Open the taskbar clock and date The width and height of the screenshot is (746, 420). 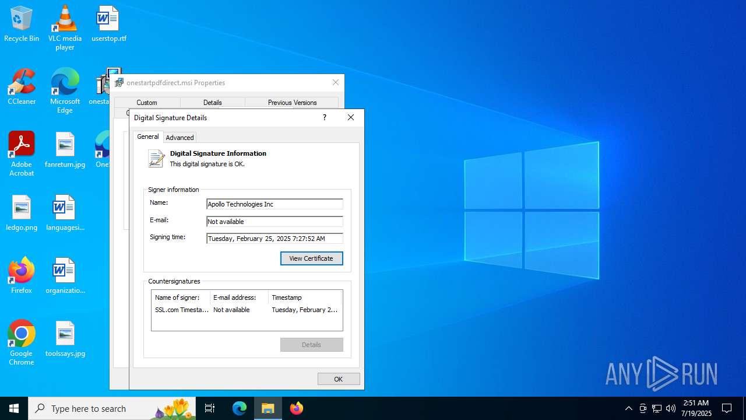click(x=696, y=408)
